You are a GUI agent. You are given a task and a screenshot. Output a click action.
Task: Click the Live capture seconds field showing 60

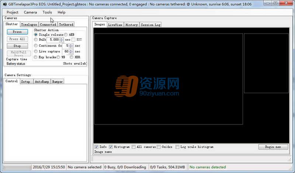(x=66, y=52)
